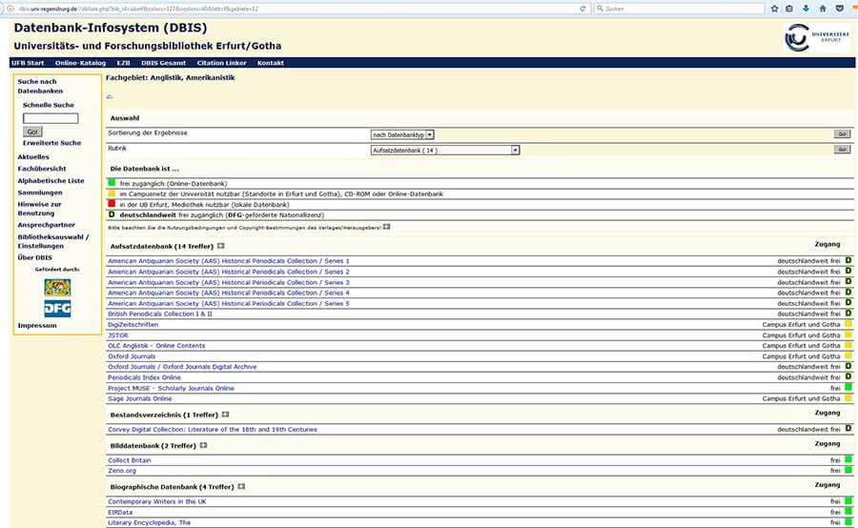The width and height of the screenshot is (858, 528).
Task: Open AAS Historical Periodicals Collection Series 1
Action: coord(229,261)
